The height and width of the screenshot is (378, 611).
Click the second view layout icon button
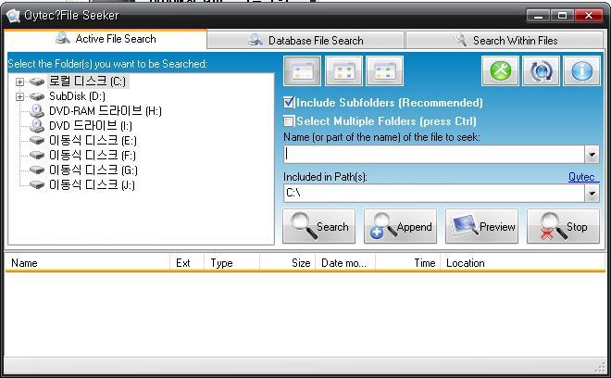[343, 70]
